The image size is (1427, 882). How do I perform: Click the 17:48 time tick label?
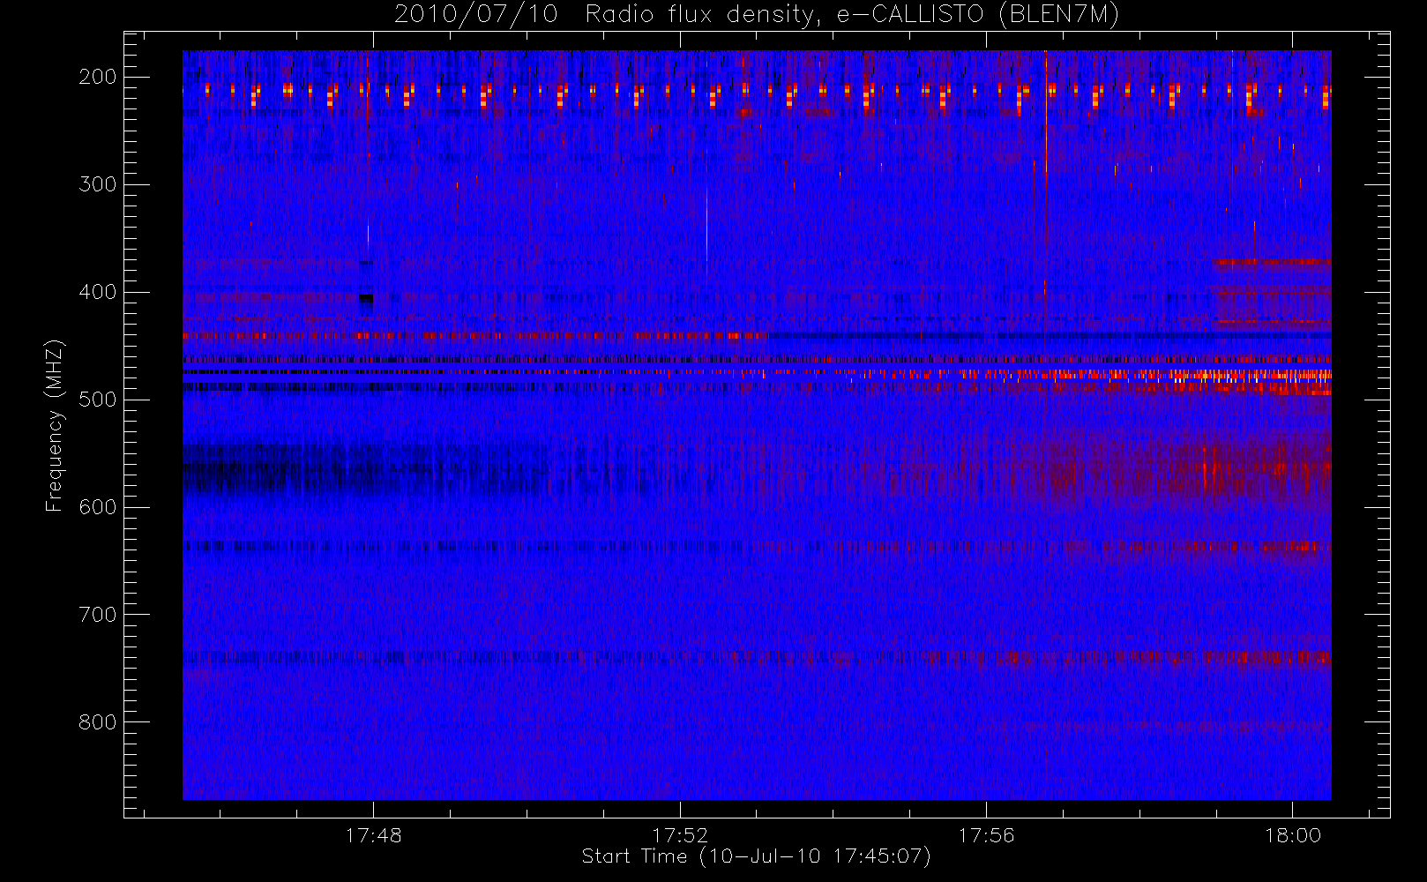(374, 835)
